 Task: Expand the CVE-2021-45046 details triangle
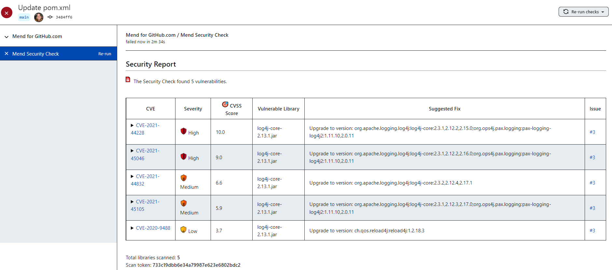coord(132,151)
